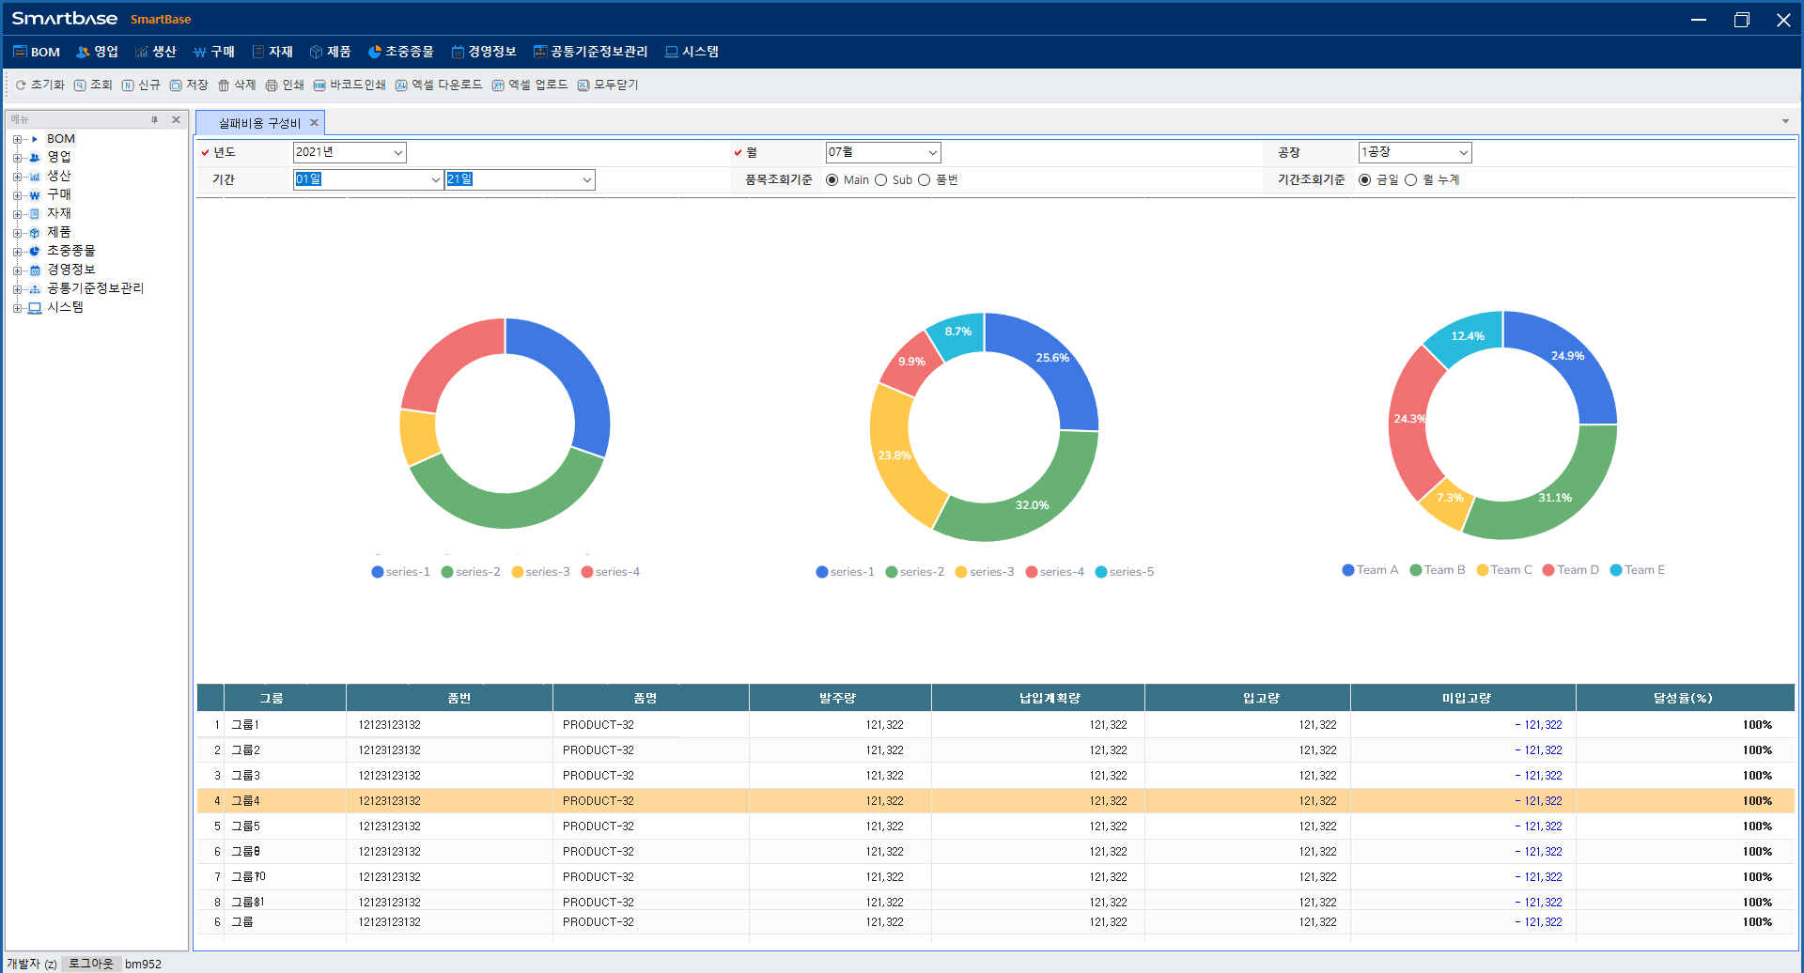Click the series-5 legend swatch
This screenshot has height=973, width=1804.
point(1101,572)
